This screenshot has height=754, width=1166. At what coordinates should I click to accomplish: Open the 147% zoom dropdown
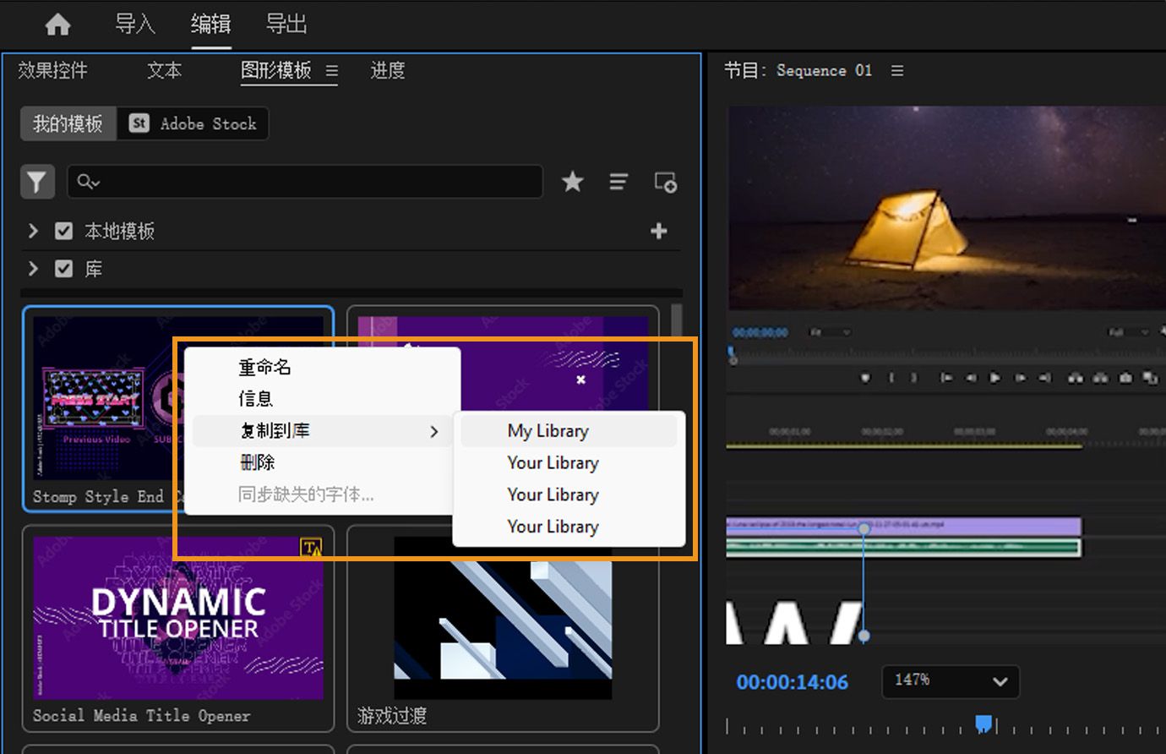[951, 680]
